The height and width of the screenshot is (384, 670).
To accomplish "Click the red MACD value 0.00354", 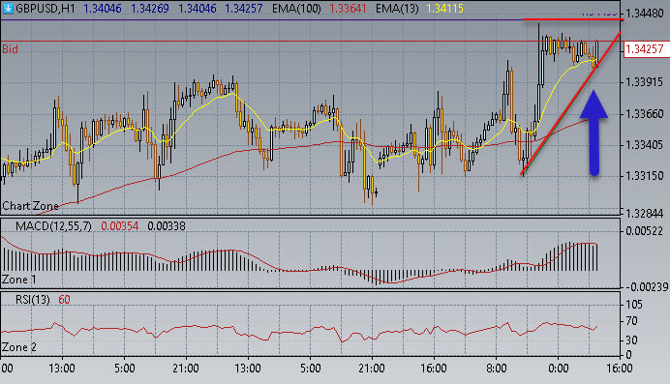I will (120, 226).
